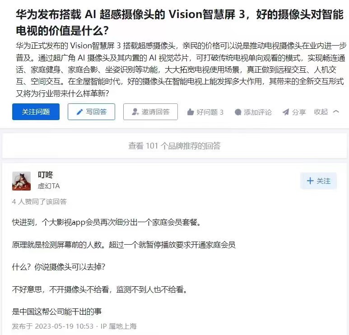Click the person-plus icon in 邀请回答

[x=135, y=112]
